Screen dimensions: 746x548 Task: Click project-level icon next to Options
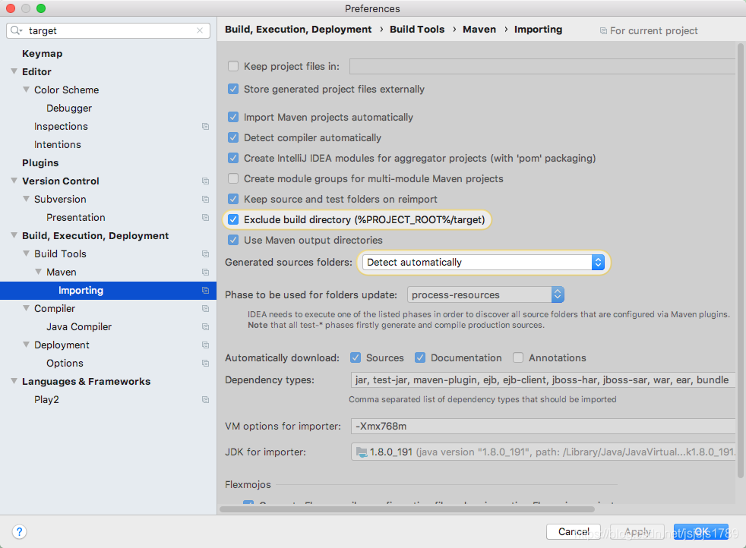click(x=206, y=363)
